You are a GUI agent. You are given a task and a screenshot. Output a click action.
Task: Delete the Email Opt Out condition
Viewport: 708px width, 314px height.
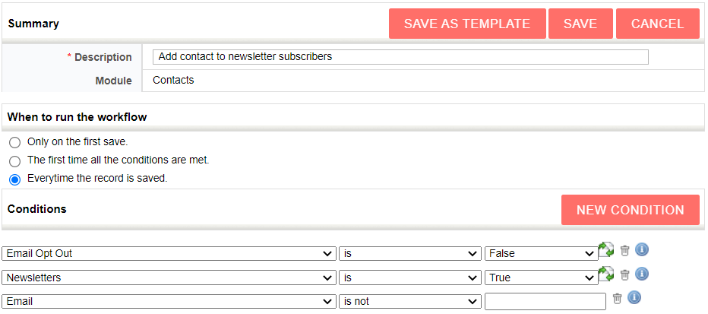click(625, 251)
